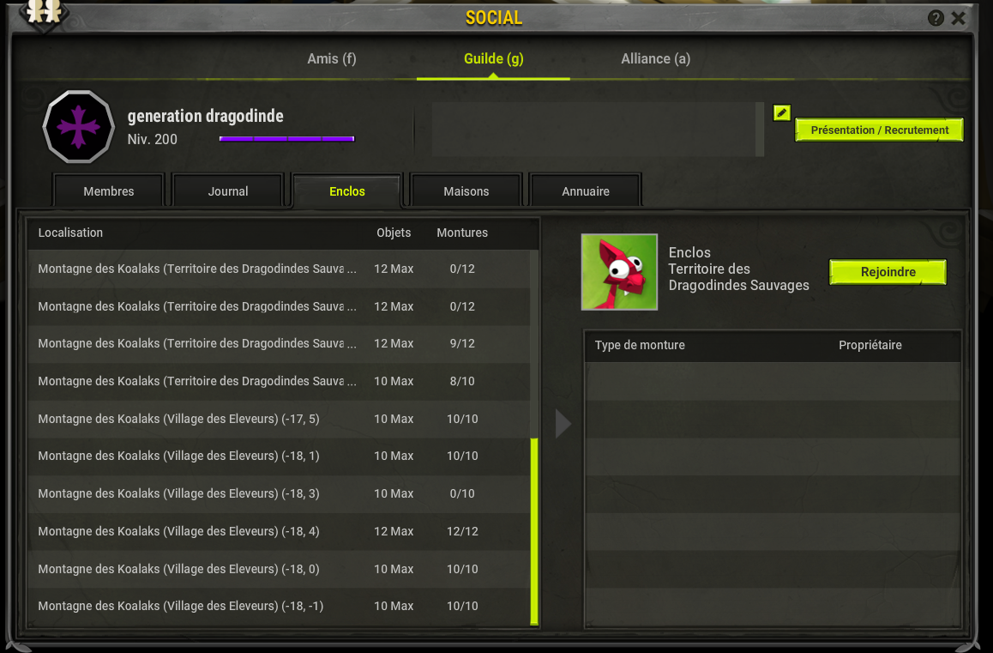Select paddock Village des Eleveurs (-17, 5)
993x653 pixels.
pos(279,419)
